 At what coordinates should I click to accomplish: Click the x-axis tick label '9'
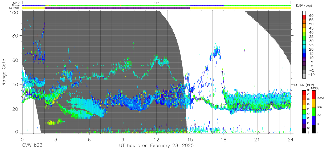[123, 140]
